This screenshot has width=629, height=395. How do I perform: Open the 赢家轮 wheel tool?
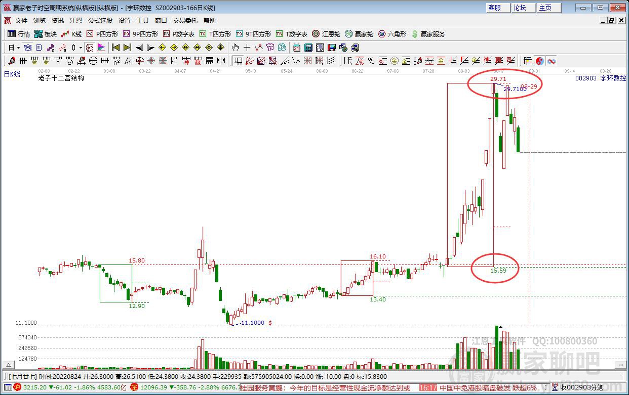coord(359,34)
